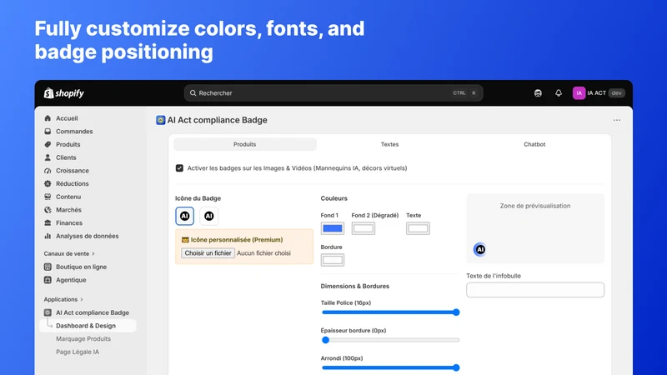Select the first AI badge icon option

(x=184, y=216)
